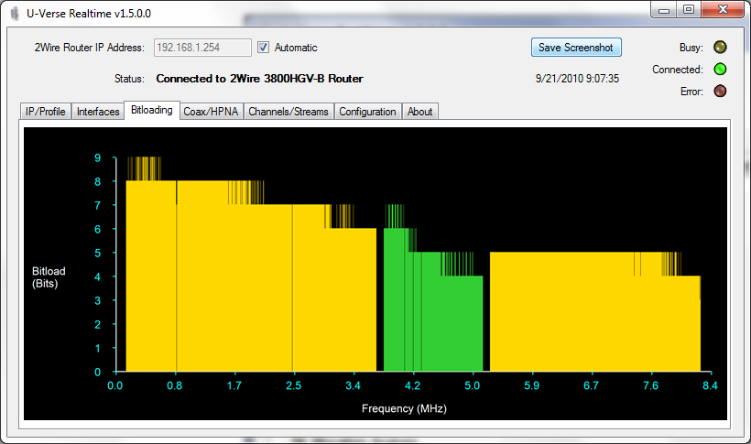Minimize the U-Verse Realtime window
Image resolution: width=751 pixels, height=444 pixels.
pyautogui.click(x=664, y=9)
